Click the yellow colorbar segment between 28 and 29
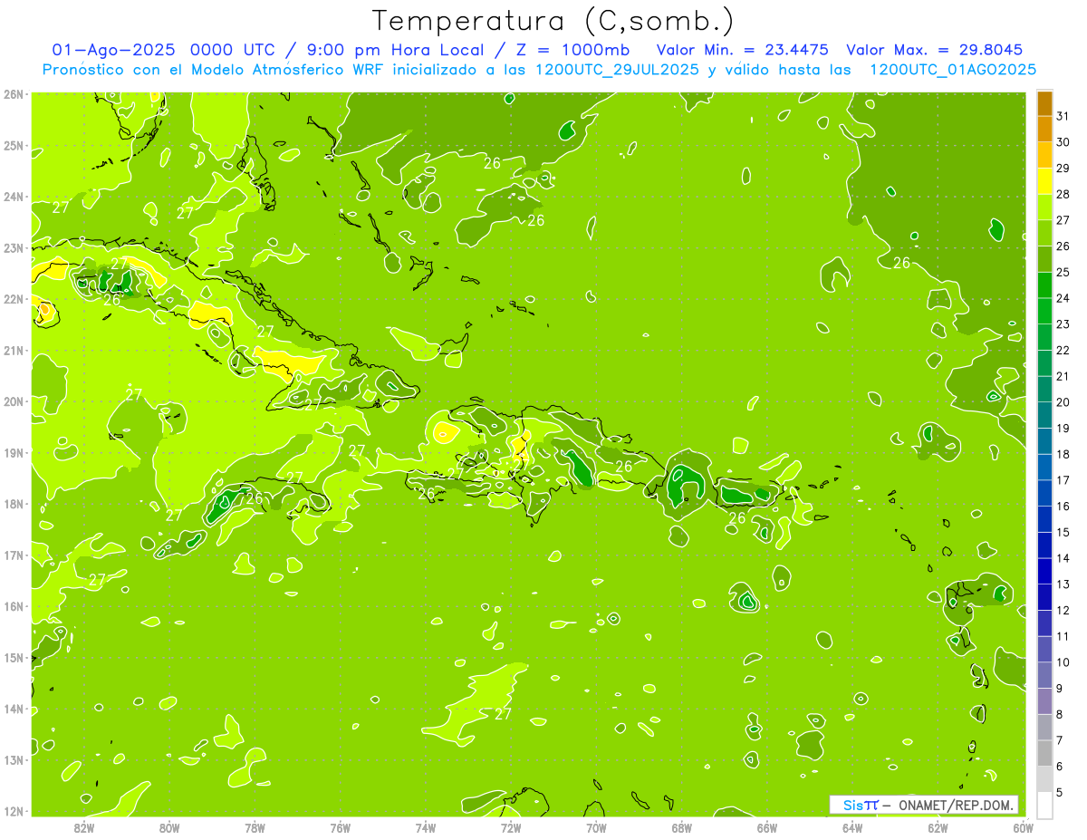1087x840 pixels. tap(1044, 181)
